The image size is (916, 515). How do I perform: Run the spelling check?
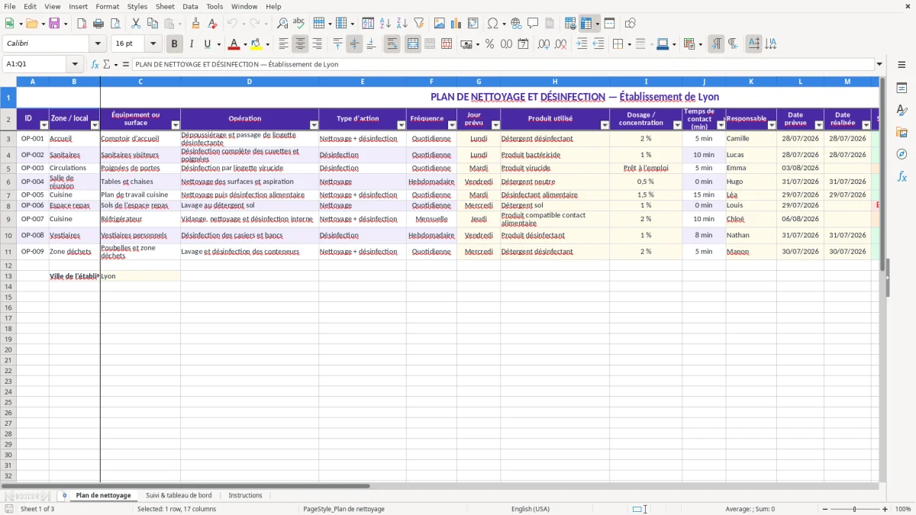298,24
